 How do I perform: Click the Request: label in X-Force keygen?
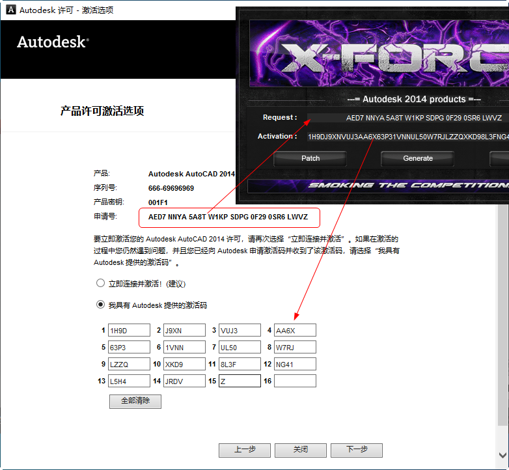tap(280, 117)
